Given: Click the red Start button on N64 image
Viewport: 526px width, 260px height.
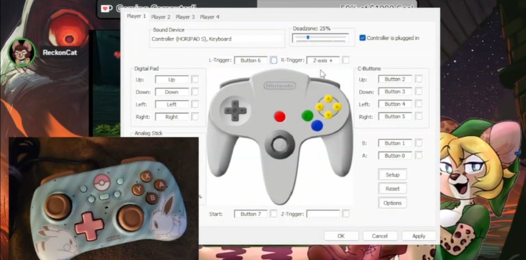Looking at the screenshot, I should 280,116.
